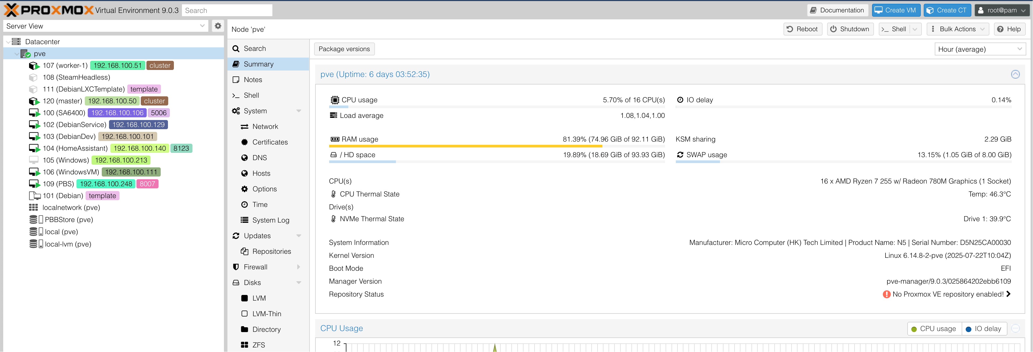Open the Bulk Actions dropdown
Image resolution: width=1033 pixels, height=352 pixels.
(958, 29)
